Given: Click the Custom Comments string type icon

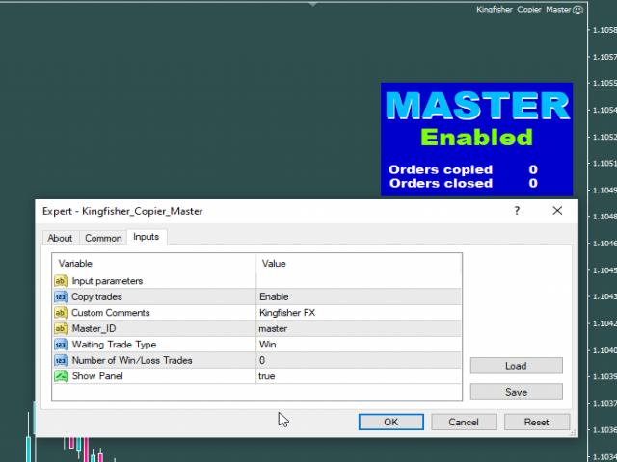Looking at the screenshot, I should 61,313.
